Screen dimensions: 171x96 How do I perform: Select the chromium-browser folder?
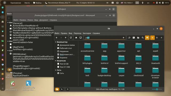pos(156,73)
